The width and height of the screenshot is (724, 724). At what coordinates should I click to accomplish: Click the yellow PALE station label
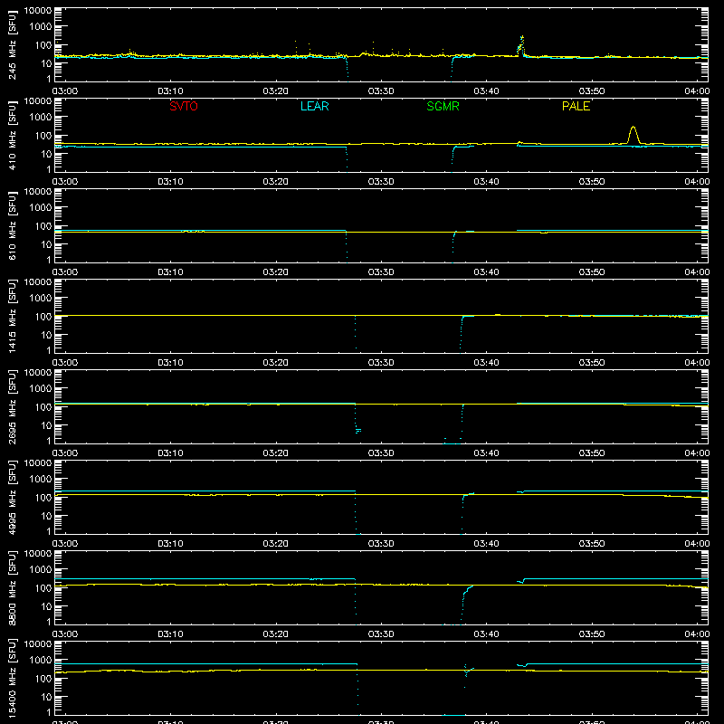(x=576, y=106)
